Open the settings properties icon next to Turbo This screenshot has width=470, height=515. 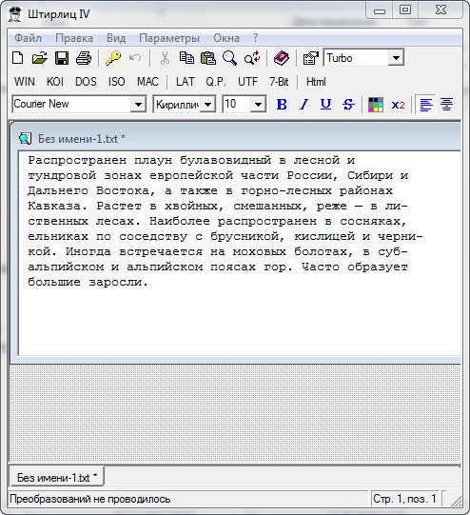(x=311, y=58)
